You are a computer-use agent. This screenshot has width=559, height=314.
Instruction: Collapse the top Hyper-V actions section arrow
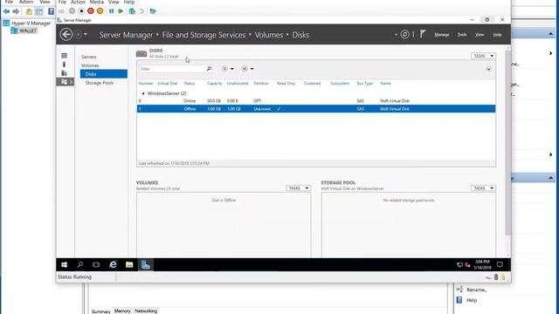551,34
